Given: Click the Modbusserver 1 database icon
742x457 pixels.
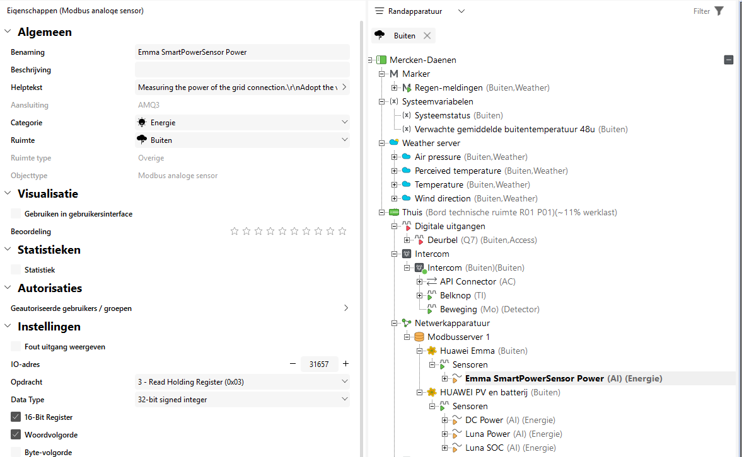Looking at the screenshot, I should pyautogui.click(x=419, y=337).
